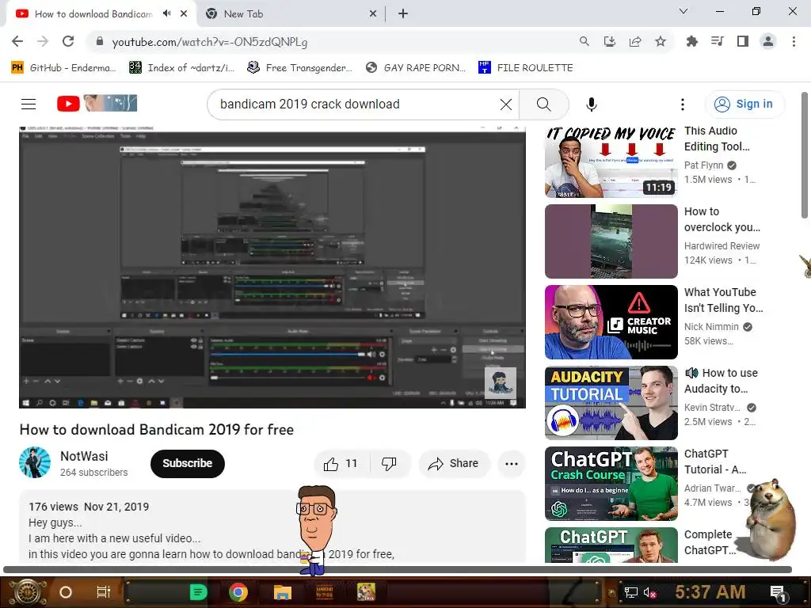Click the 5:37 AM taskbar clock
This screenshot has width=811, height=608.
coord(710,592)
